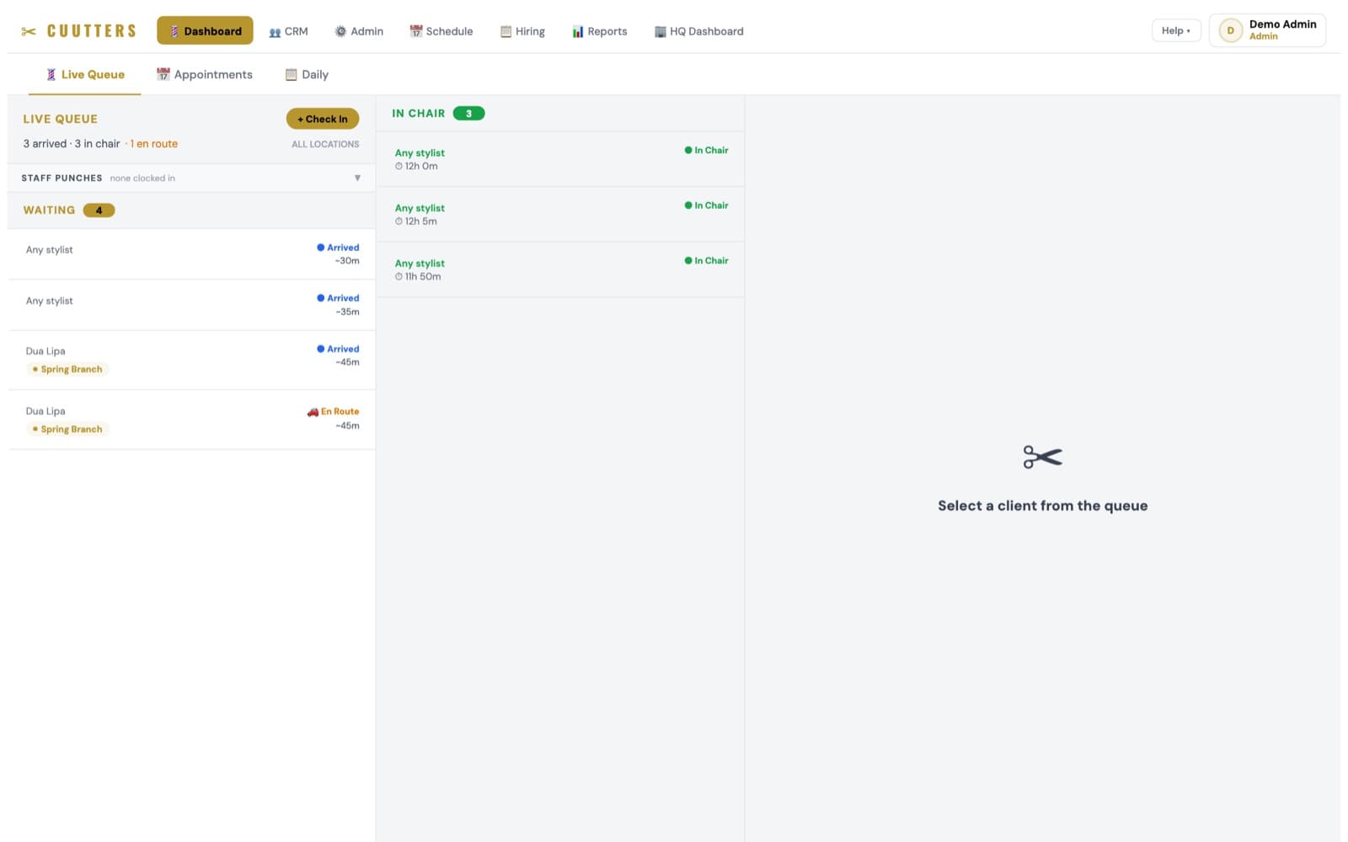Image resolution: width=1348 pixels, height=842 pixels.
Task: Switch to the Live Queue tab
Action: tap(84, 74)
